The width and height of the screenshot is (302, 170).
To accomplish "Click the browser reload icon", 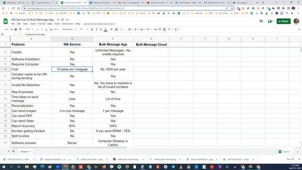I will (13, 8).
